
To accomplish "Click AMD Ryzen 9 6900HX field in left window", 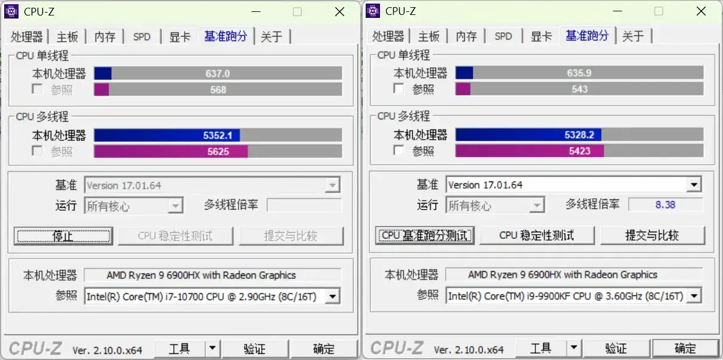I will pyautogui.click(x=212, y=275).
